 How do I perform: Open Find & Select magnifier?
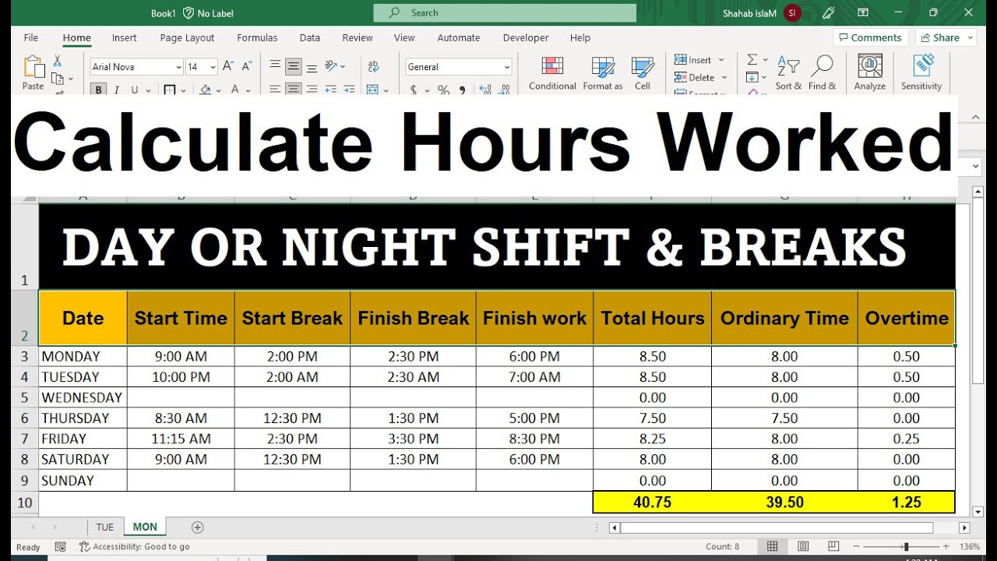pos(822,72)
